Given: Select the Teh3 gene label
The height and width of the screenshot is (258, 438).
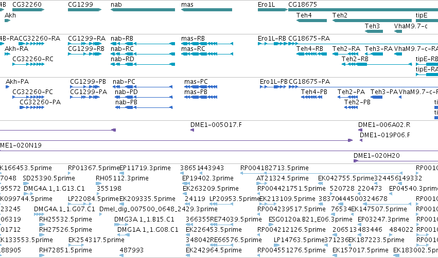Looking at the screenshot, I should [x=372, y=26].
